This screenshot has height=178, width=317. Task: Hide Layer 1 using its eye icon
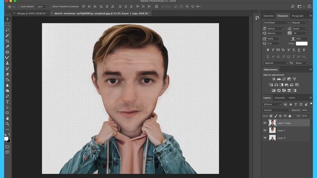tap(265, 131)
